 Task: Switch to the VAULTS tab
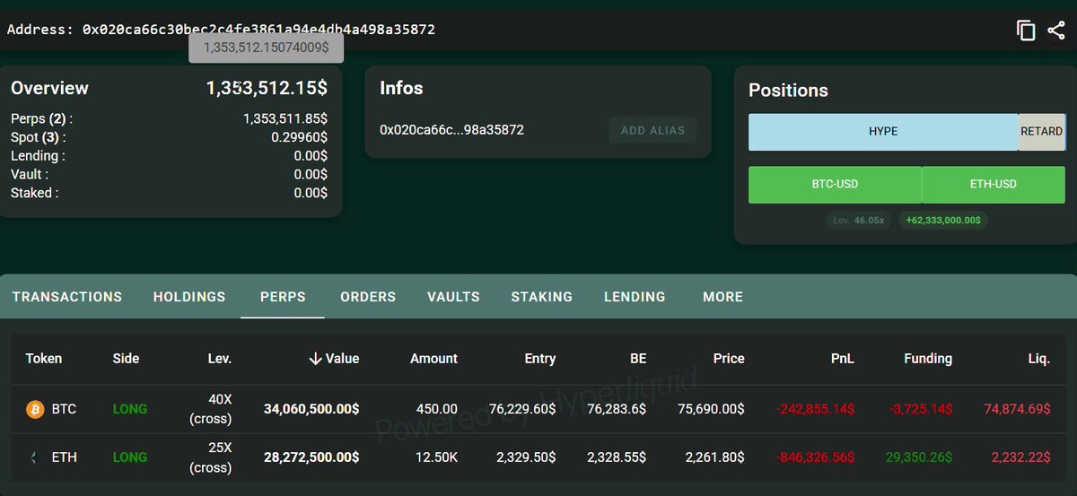coord(453,297)
